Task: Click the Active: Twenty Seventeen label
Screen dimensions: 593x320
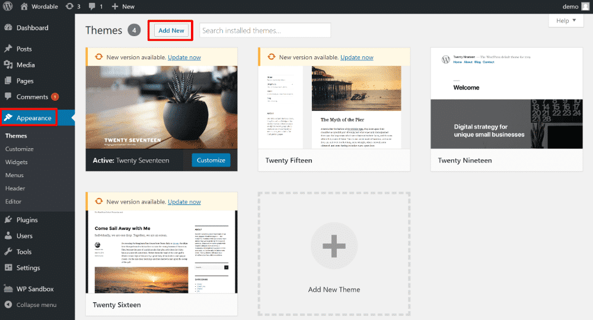Action: (131, 160)
